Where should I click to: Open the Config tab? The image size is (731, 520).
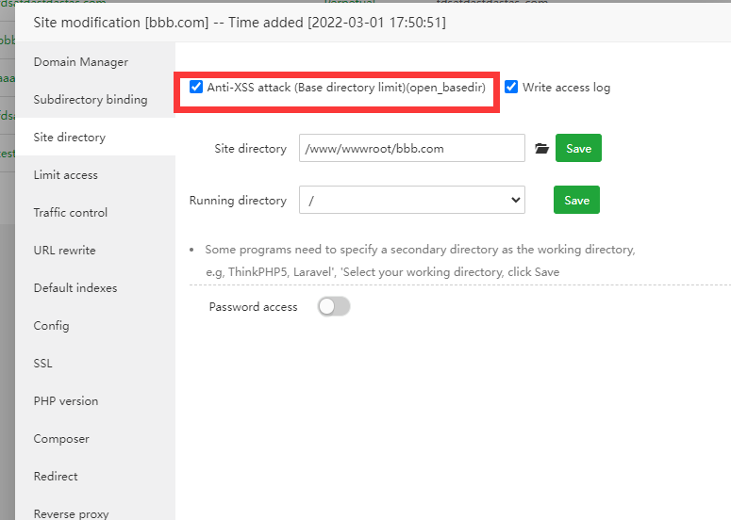point(52,326)
